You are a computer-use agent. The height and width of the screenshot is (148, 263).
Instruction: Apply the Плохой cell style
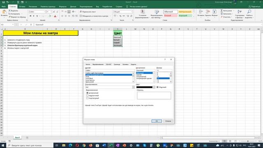pyautogui.click(x=171, y=16)
